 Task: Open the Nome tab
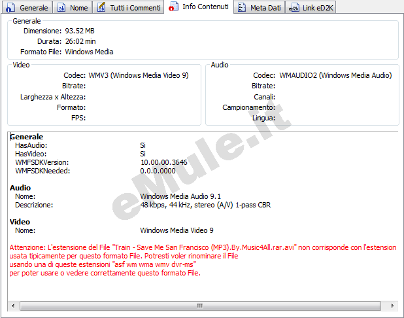coord(73,7)
